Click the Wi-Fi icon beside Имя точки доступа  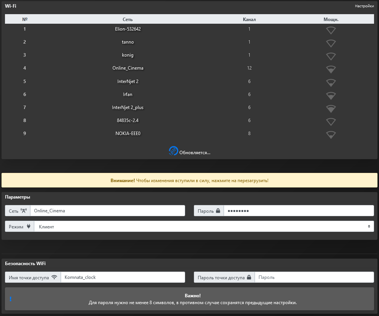[54, 277]
